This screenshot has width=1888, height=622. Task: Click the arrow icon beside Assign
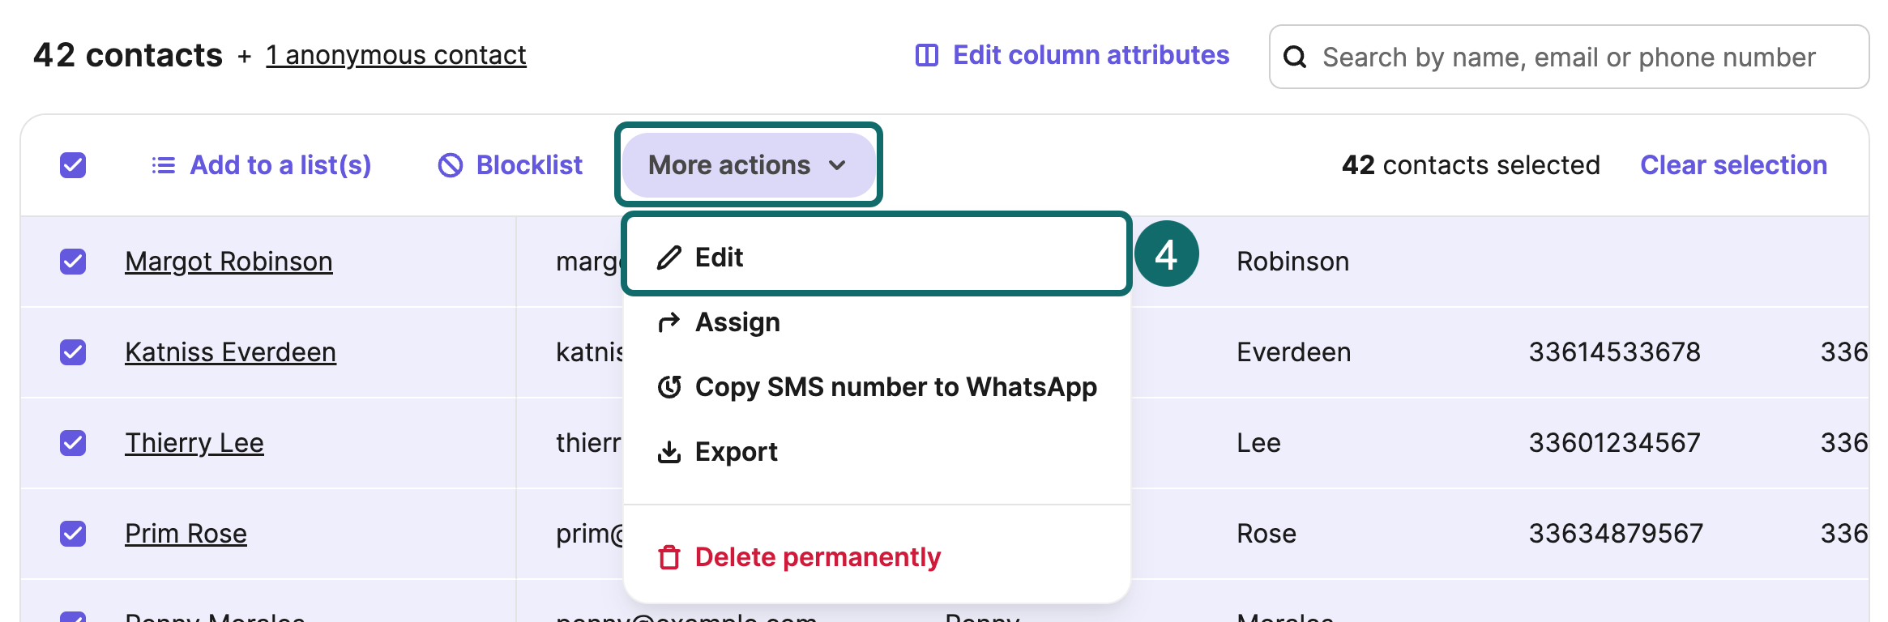tap(668, 322)
